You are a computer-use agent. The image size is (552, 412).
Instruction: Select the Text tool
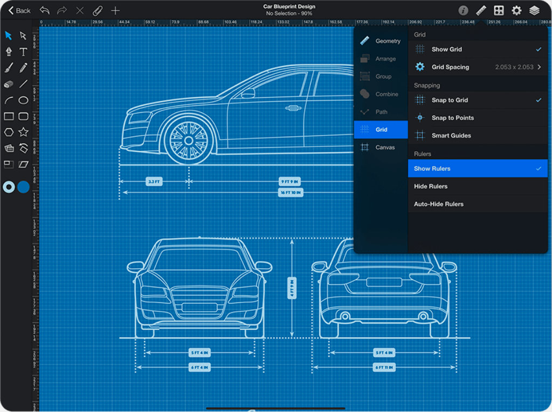pos(23,52)
